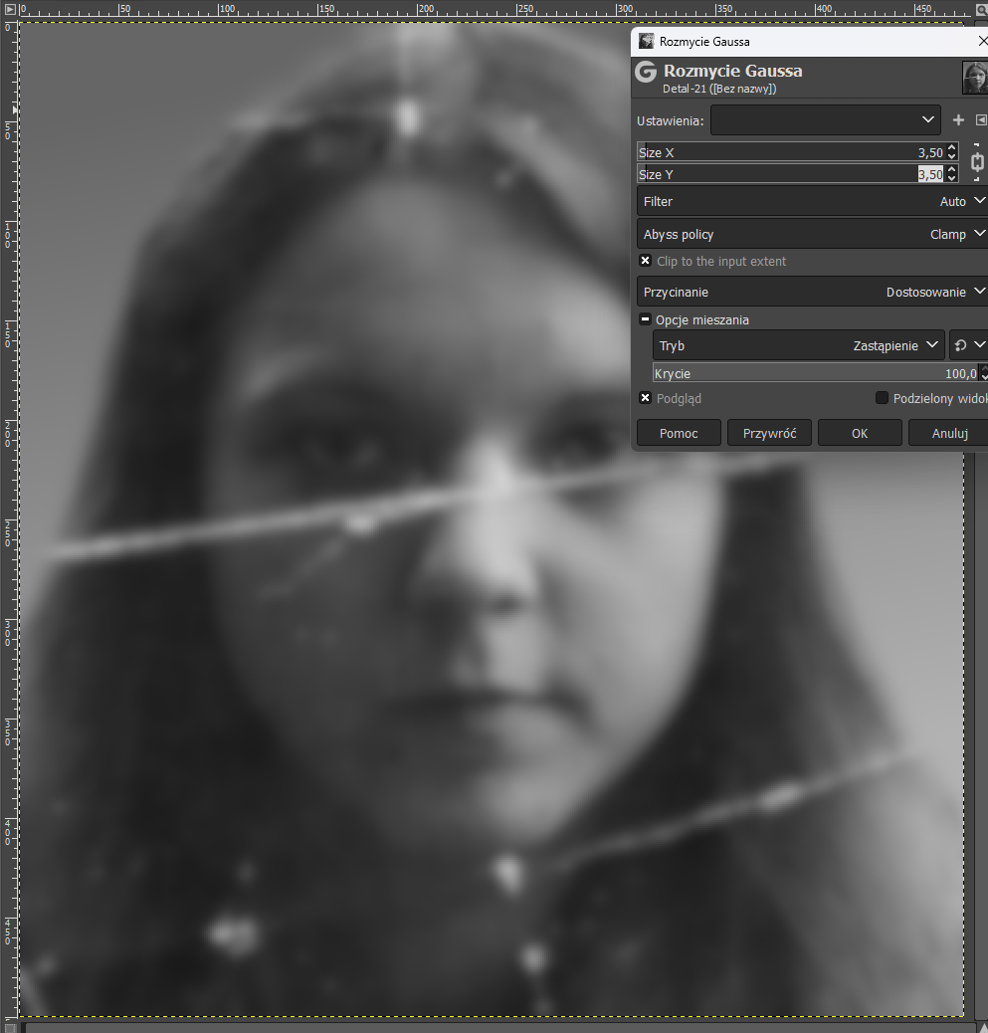Image resolution: width=988 pixels, height=1033 pixels.
Task: Increase Size X with the up arrow
Action: tap(952, 148)
